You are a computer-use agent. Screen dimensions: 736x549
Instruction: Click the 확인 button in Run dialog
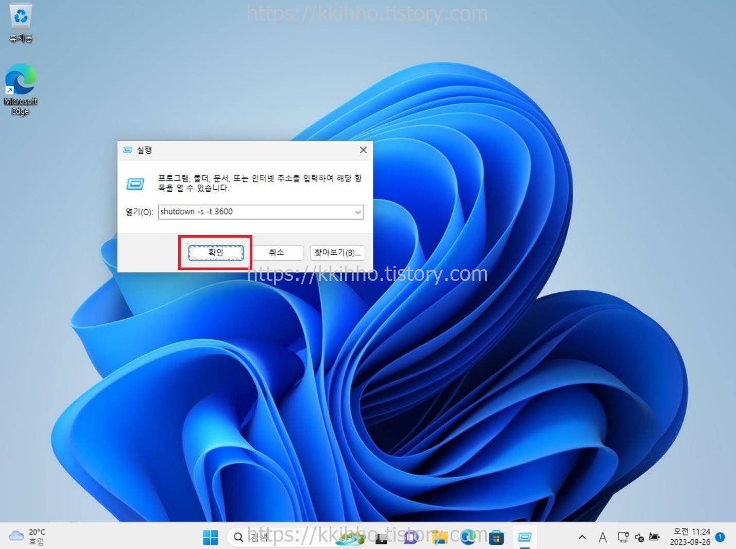(216, 253)
